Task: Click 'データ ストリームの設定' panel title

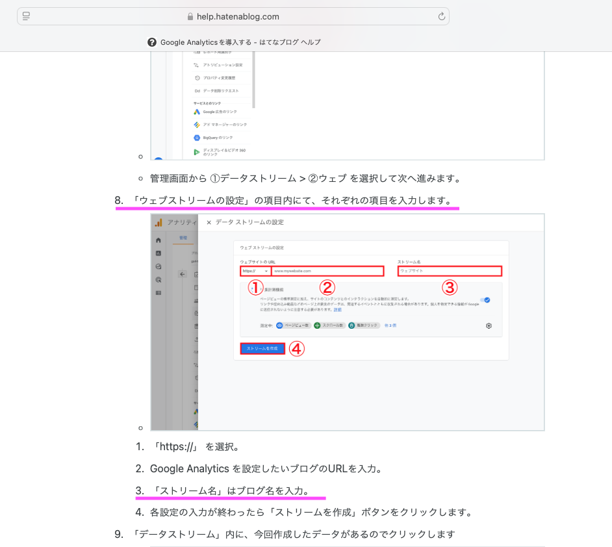Action: click(249, 222)
